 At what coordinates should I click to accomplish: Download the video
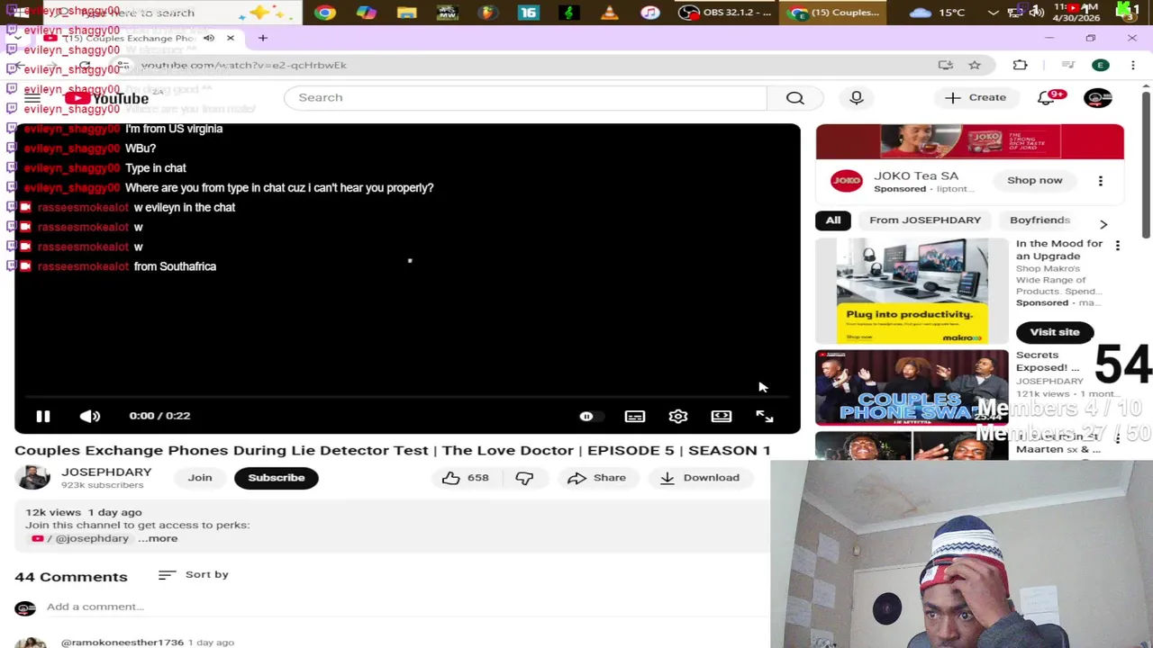click(699, 478)
